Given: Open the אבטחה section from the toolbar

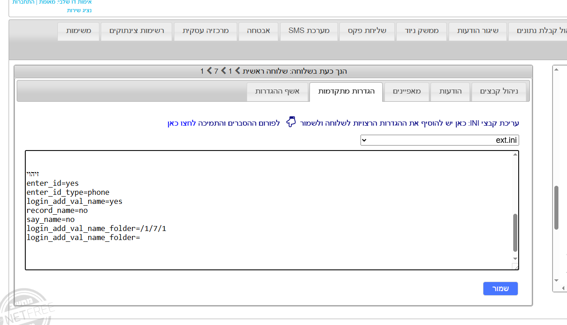Looking at the screenshot, I should coord(258,31).
